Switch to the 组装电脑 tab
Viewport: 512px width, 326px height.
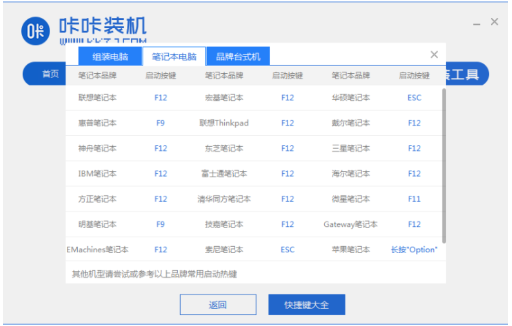click(110, 56)
